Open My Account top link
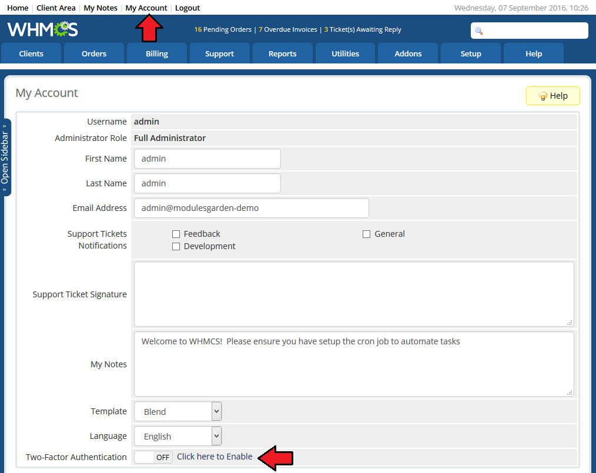Image resolution: width=596 pixels, height=473 pixels. 146,8
